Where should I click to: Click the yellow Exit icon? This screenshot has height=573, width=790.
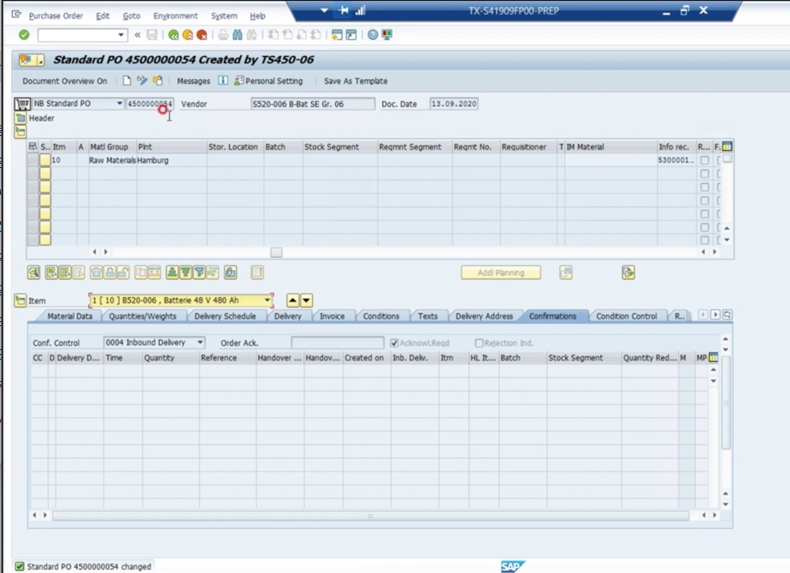(x=187, y=34)
